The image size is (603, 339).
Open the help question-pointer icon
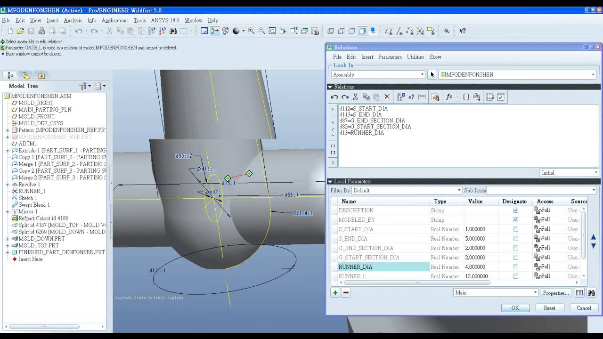coord(463,31)
